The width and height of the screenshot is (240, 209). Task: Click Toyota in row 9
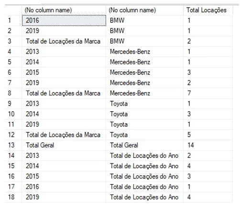coord(144,104)
